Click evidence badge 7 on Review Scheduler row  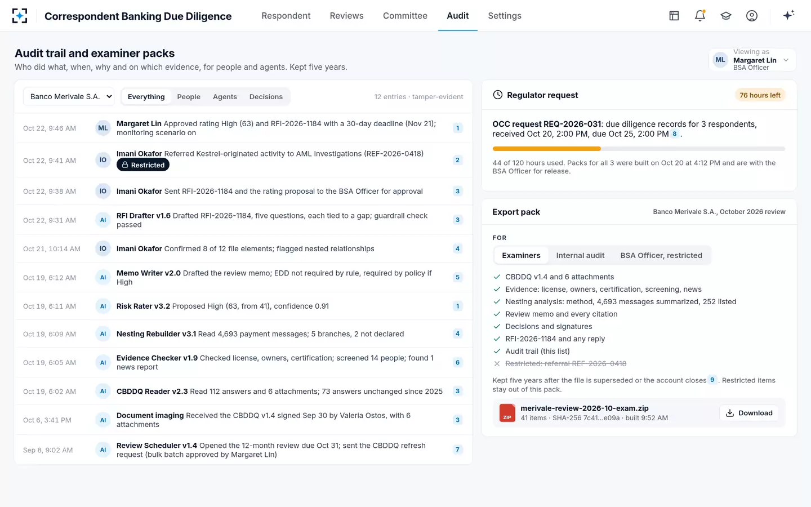point(458,450)
